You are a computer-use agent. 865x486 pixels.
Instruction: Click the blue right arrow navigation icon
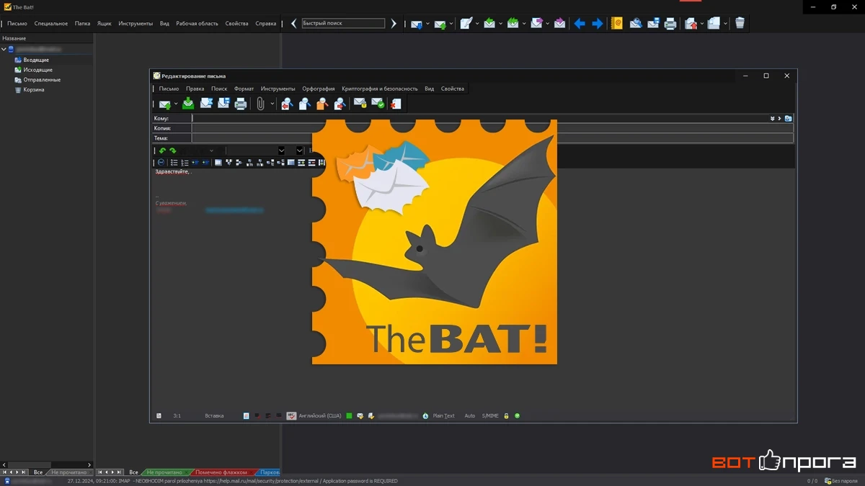tap(598, 24)
